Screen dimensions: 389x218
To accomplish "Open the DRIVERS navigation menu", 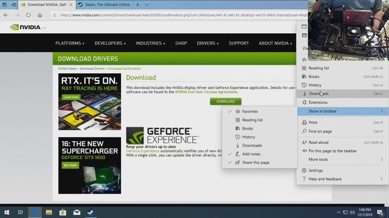I will [208, 43].
